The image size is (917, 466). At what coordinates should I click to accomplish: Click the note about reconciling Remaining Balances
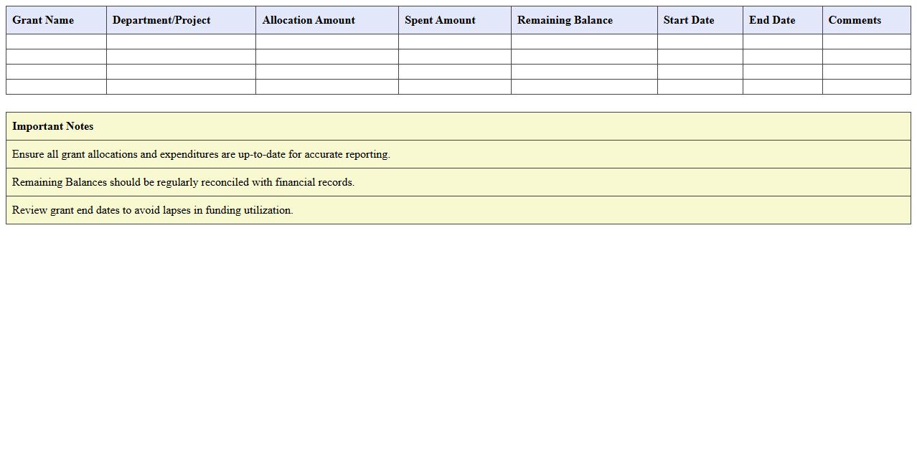click(183, 182)
